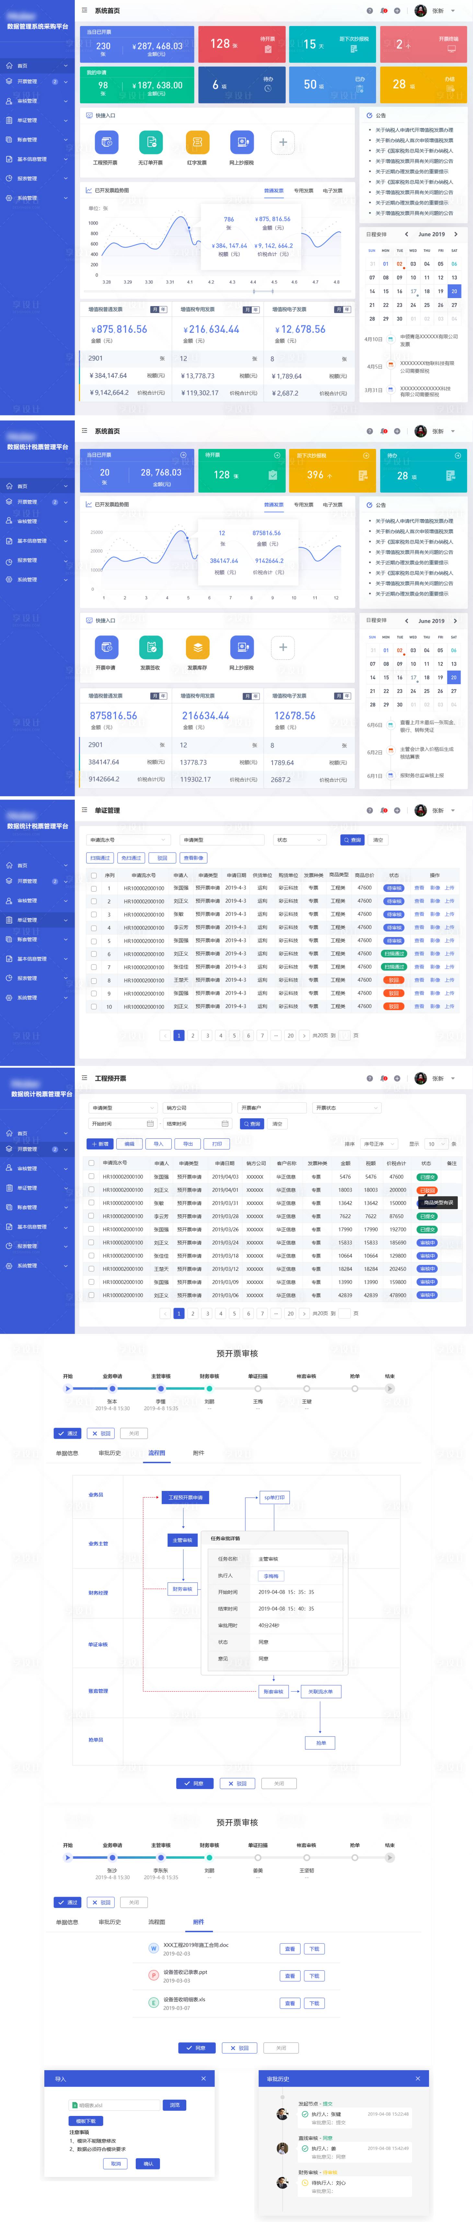Click the 销方公司 input field
Viewport: 473px width, 2222px height.
pyautogui.click(x=197, y=1108)
